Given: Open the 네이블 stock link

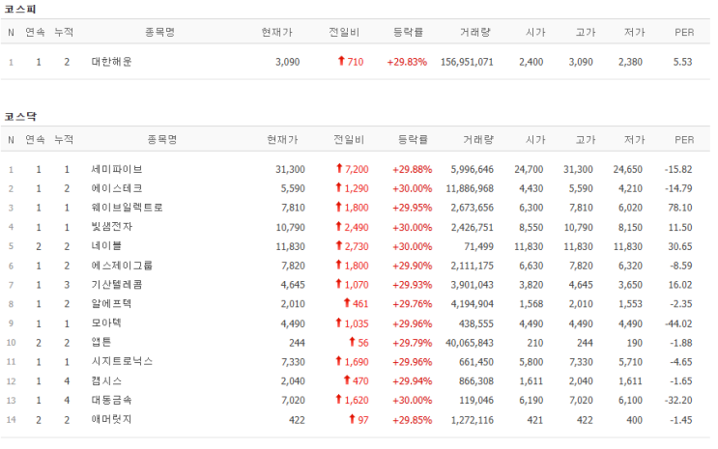Looking at the screenshot, I should tap(106, 246).
